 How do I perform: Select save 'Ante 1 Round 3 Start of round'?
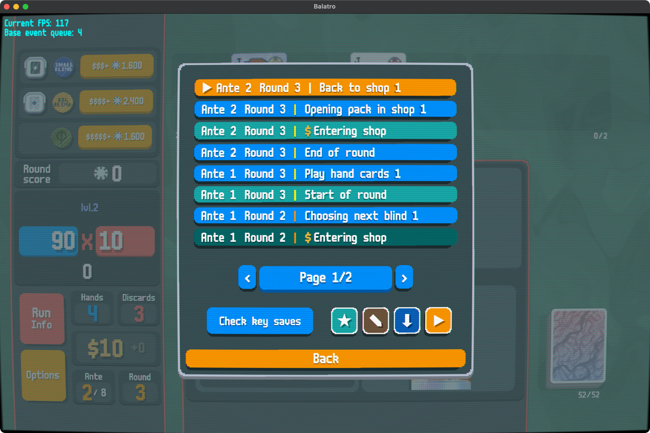(325, 195)
